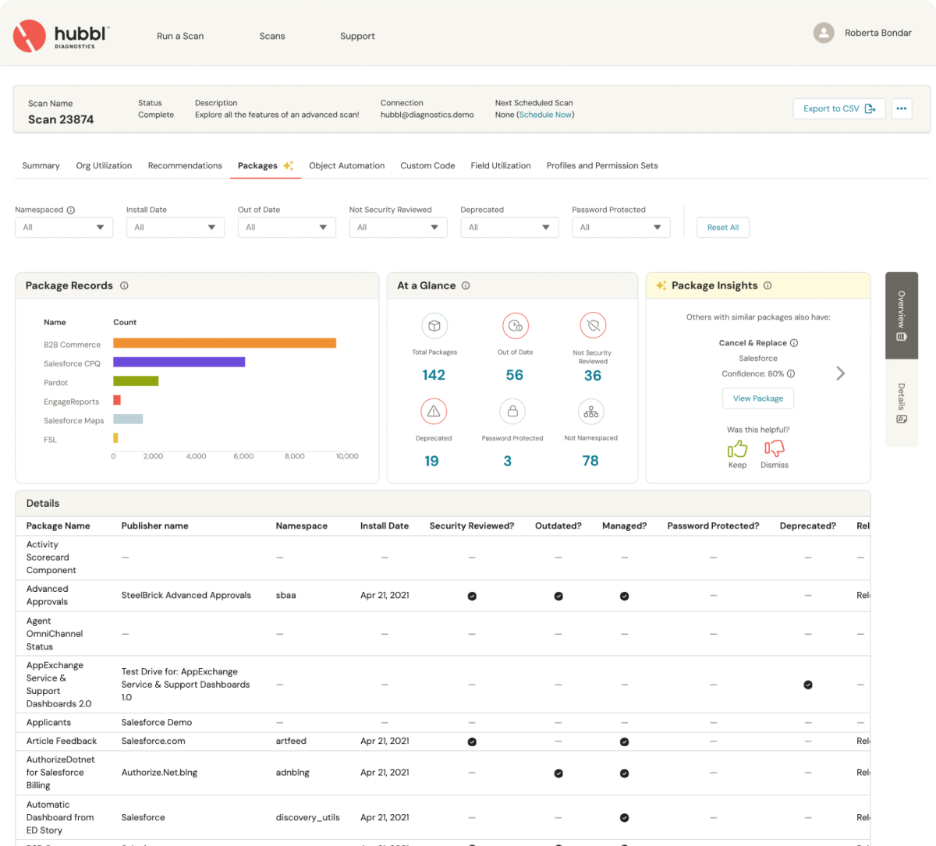Open Run a Scan in top navigation

click(x=180, y=36)
